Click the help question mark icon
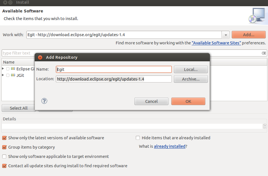Image resolution: width=268 pixels, height=176 pixels. (x=44, y=101)
